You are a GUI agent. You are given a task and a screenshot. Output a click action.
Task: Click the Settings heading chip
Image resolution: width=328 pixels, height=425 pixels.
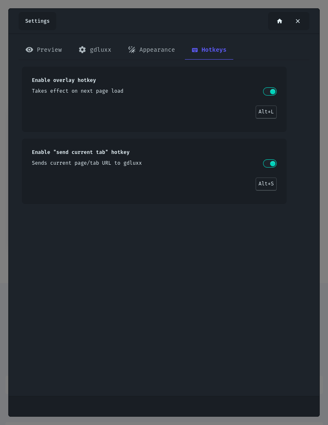pos(37,21)
